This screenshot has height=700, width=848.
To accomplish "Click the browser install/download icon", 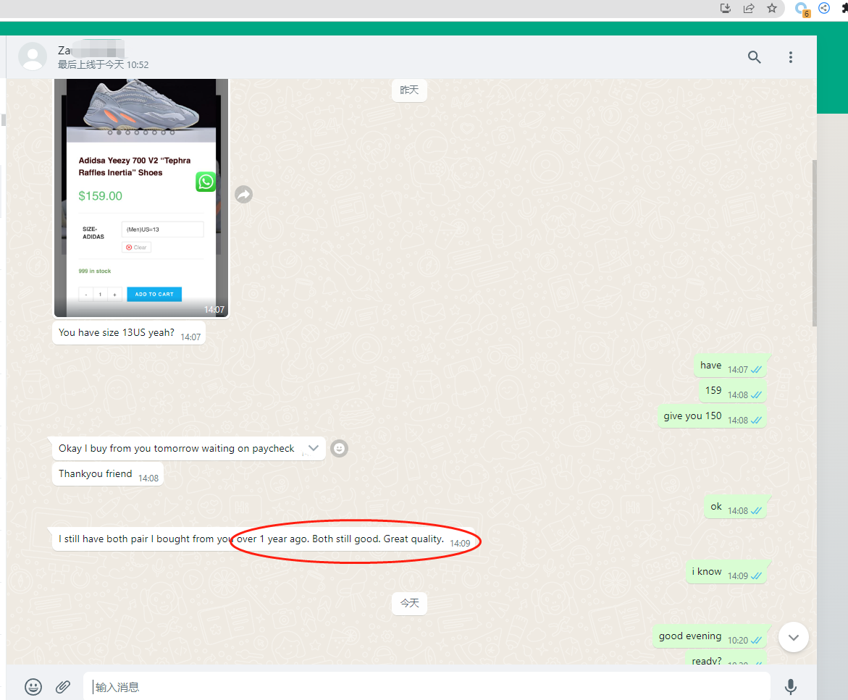I will click(x=726, y=9).
